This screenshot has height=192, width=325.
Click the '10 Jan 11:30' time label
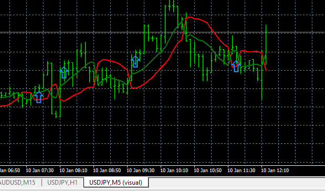(242, 171)
